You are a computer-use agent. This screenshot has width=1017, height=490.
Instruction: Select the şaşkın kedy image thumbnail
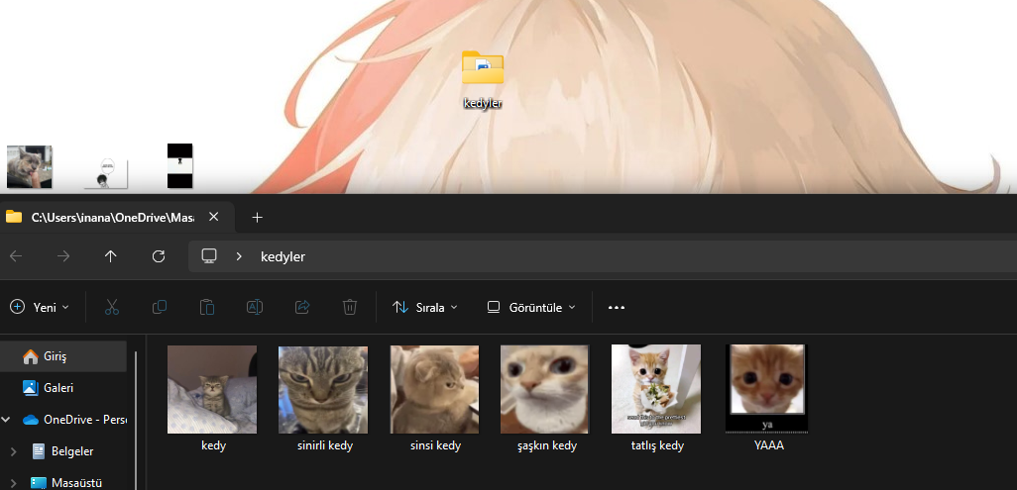point(545,389)
